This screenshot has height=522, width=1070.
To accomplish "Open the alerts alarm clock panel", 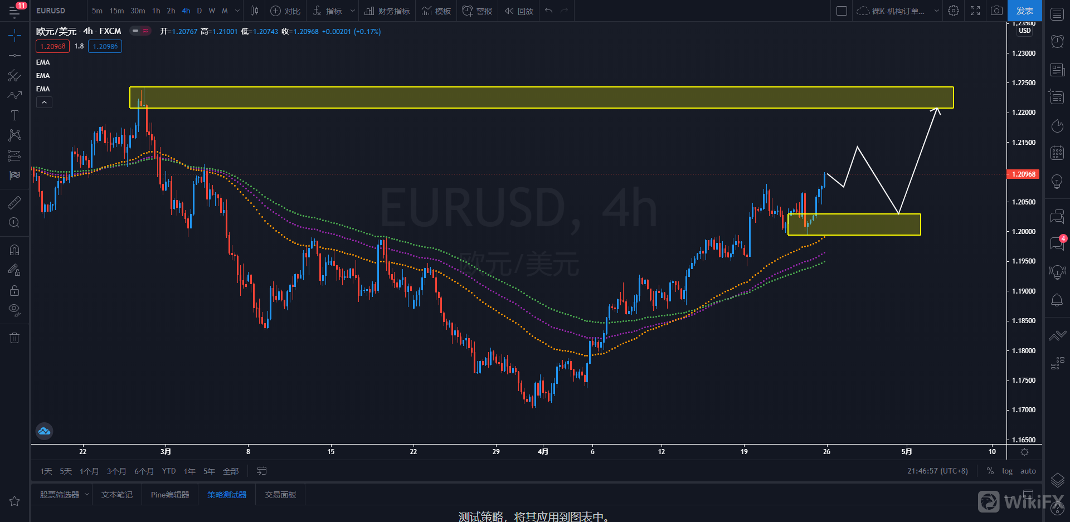I will (1057, 41).
